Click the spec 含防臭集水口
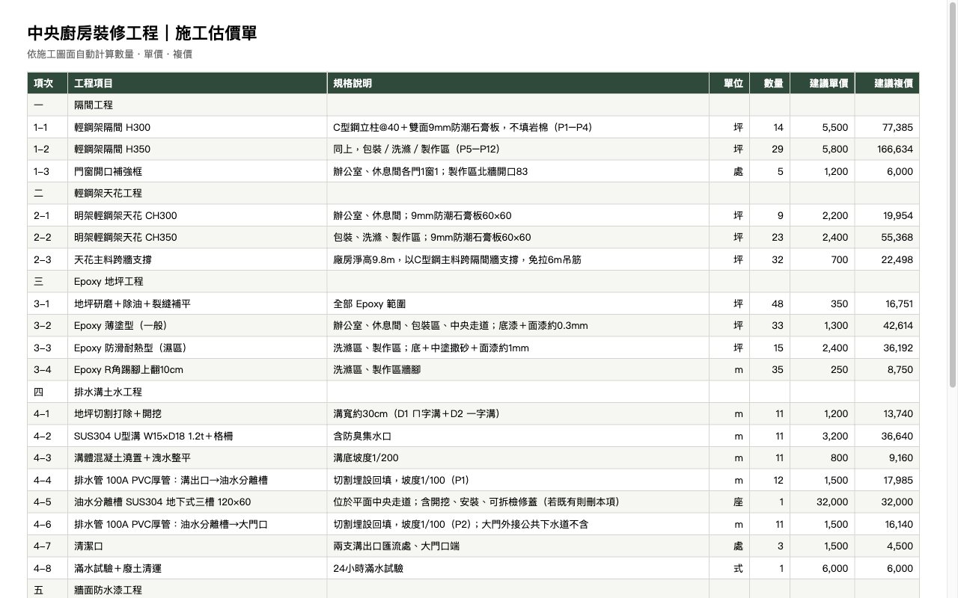Viewport: 958px width, 598px height. point(362,436)
